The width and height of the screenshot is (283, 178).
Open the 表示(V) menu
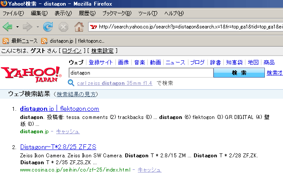[63, 13]
